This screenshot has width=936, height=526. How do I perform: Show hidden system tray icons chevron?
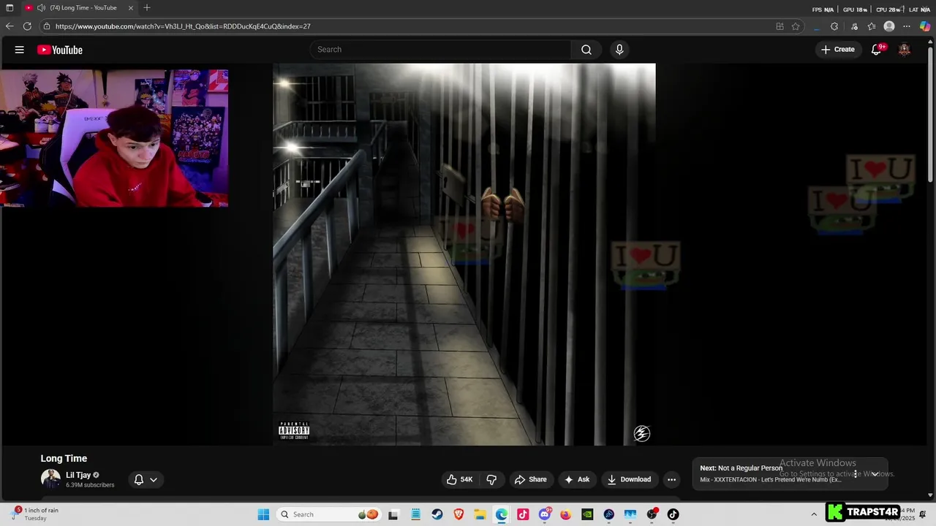pyautogui.click(x=814, y=514)
